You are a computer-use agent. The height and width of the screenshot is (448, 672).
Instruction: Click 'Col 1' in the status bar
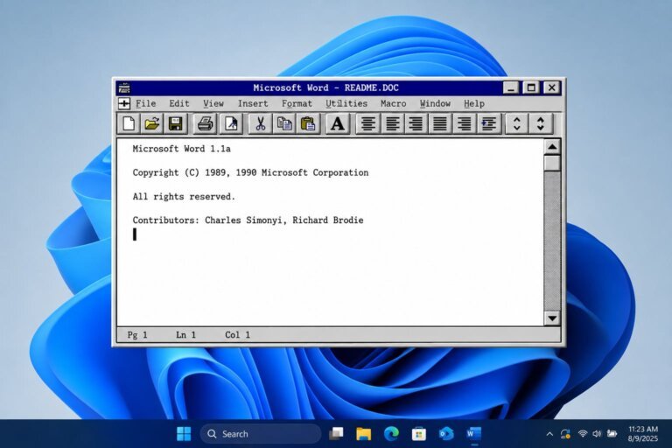[x=237, y=335]
